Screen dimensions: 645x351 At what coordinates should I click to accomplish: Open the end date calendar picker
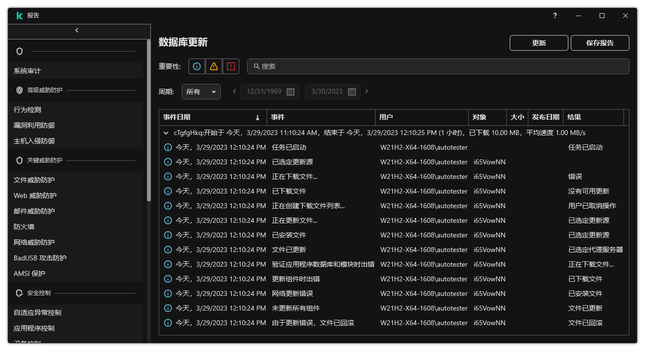352,91
